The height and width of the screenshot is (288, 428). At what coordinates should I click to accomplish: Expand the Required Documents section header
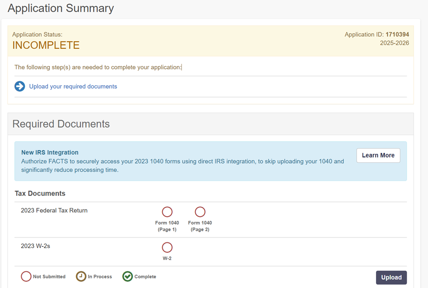60,124
